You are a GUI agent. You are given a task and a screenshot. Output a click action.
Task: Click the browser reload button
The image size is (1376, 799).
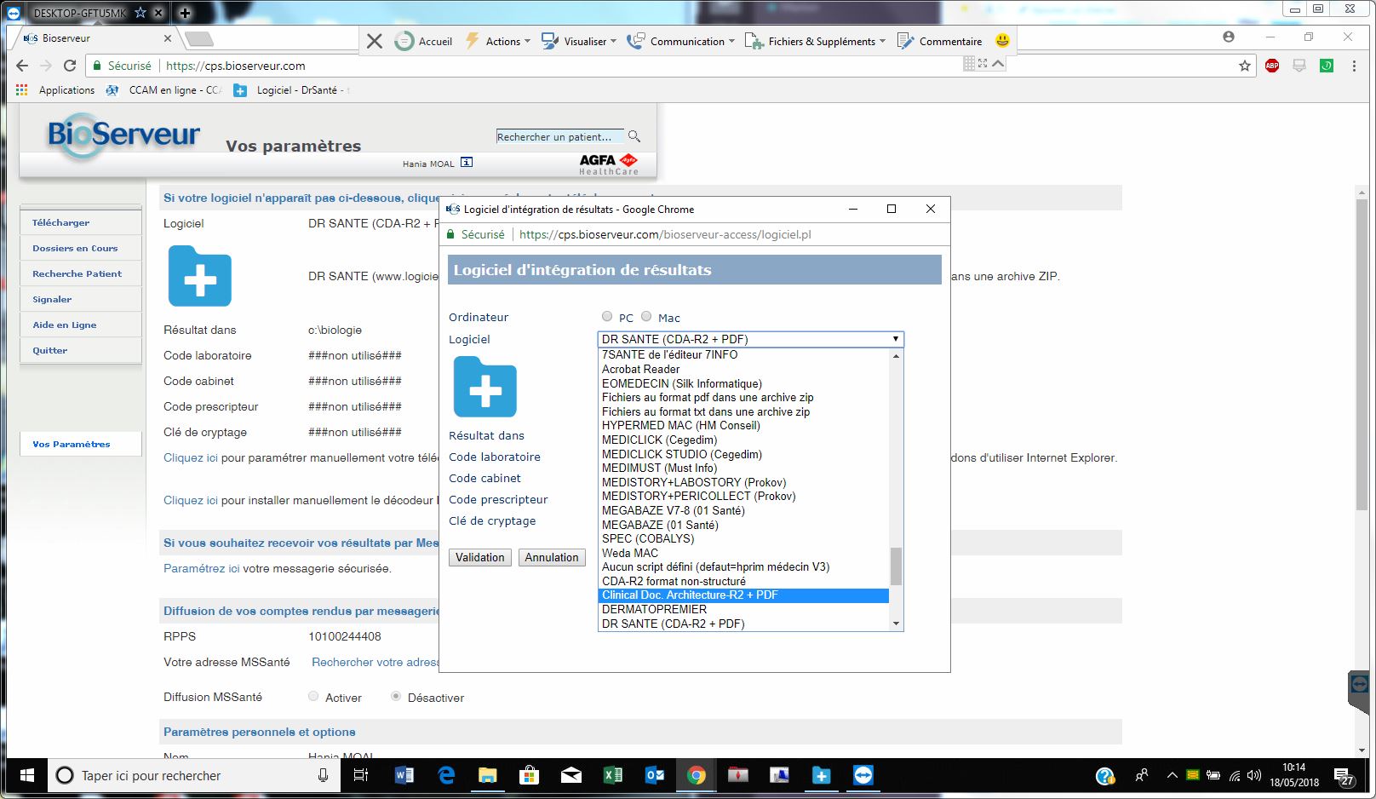[70, 66]
